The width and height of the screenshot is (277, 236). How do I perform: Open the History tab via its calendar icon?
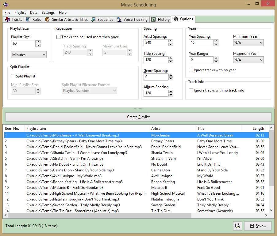154,19
